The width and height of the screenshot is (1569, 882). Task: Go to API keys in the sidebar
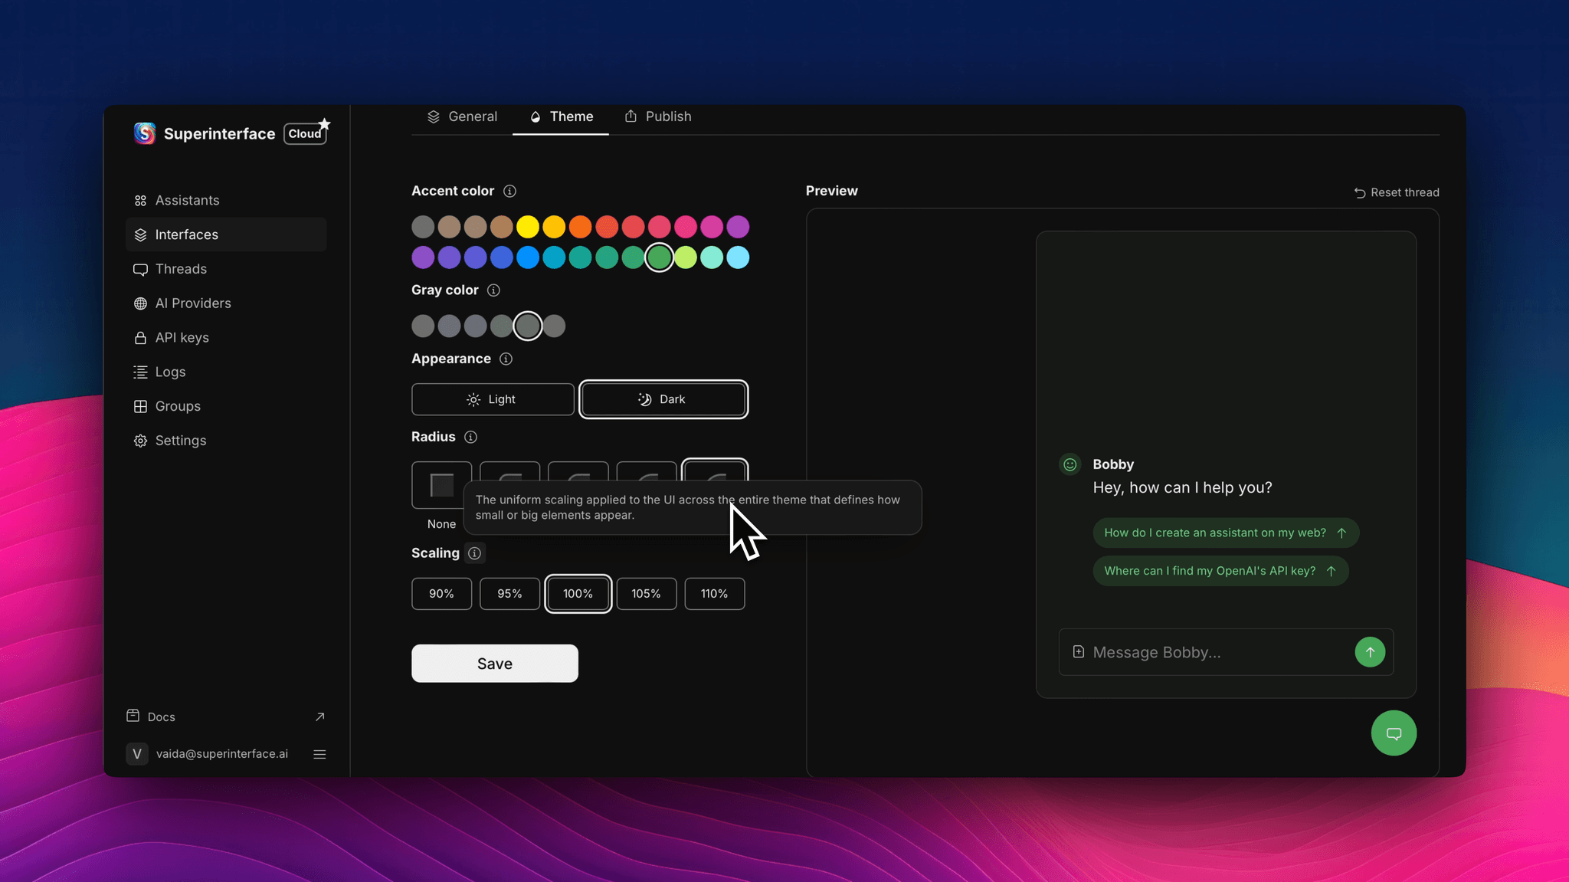(182, 337)
